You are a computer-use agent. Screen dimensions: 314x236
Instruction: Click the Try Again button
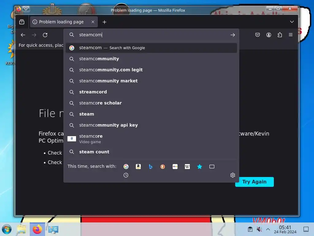click(x=254, y=182)
